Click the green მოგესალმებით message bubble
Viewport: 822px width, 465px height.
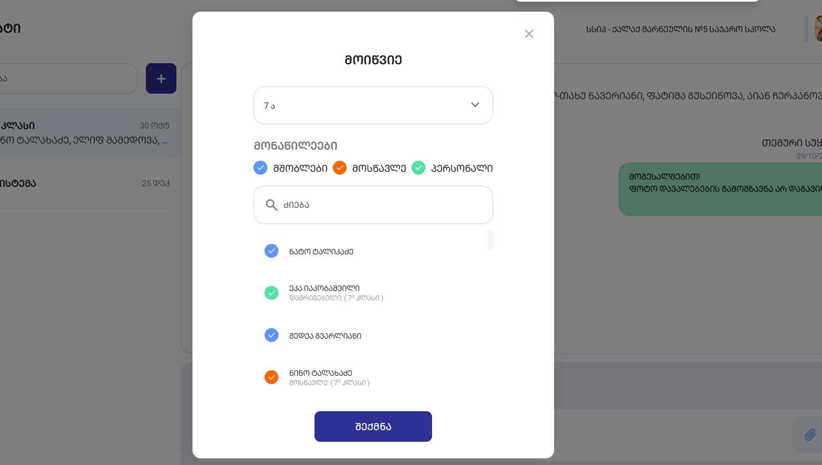(721, 189)
